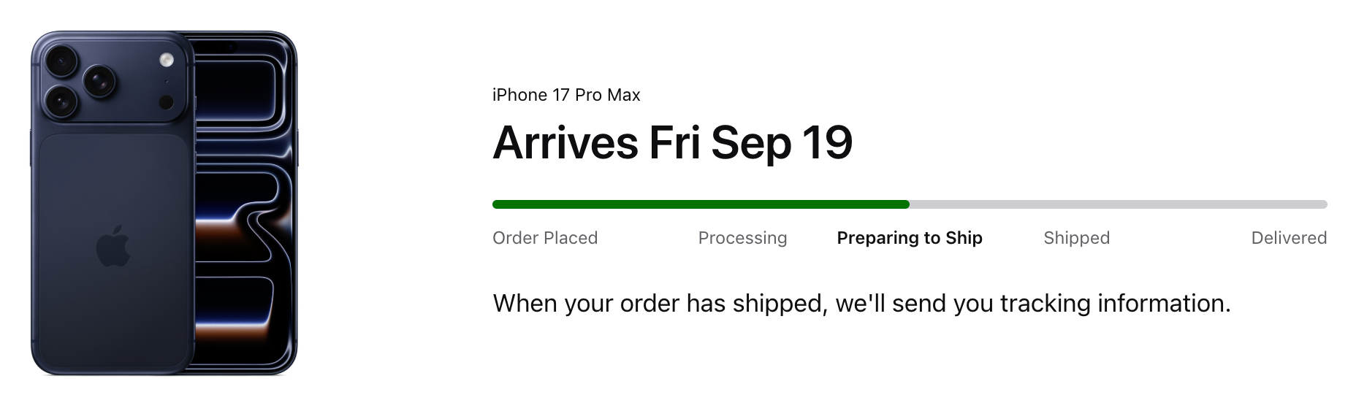Viewport: 1356px width, 400px height.
Task: Click the dark sensor below the flash
Action: 167,101
